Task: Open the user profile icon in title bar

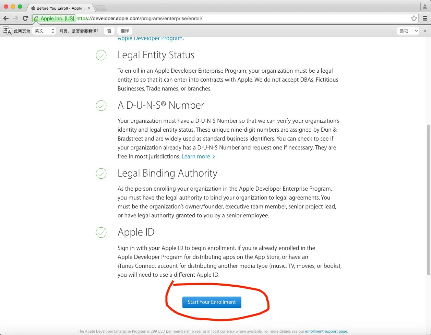Action: pyautogui.click(x=425, y=7)
